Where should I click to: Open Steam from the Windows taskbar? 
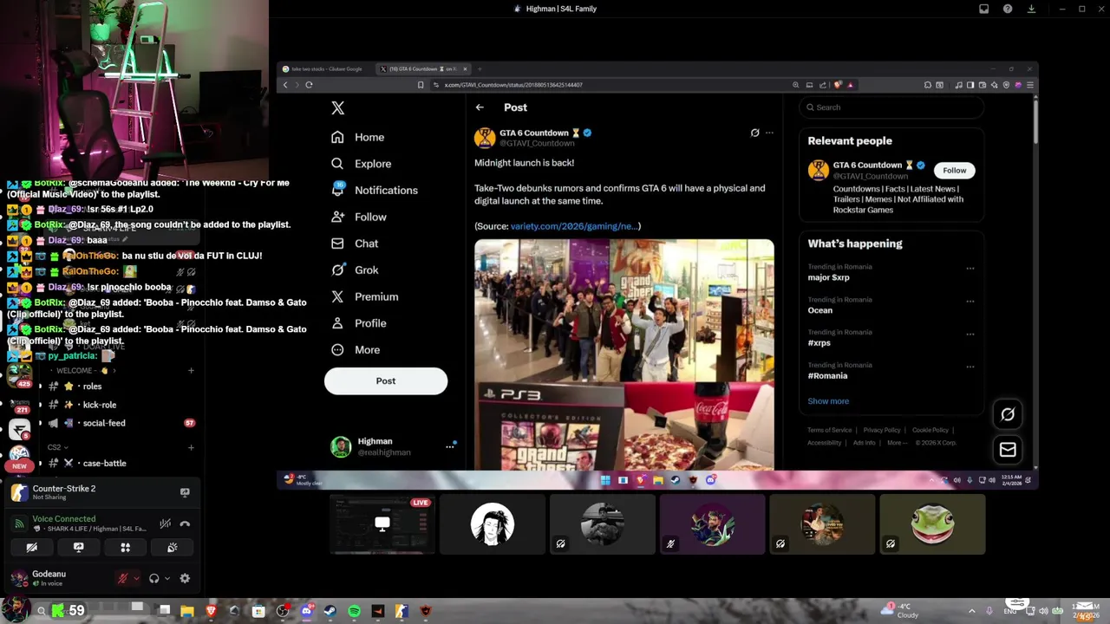point(330,611)
